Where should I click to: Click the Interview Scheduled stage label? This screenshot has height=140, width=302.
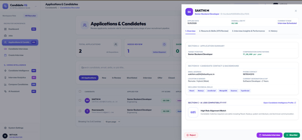[x=287, y=23]
